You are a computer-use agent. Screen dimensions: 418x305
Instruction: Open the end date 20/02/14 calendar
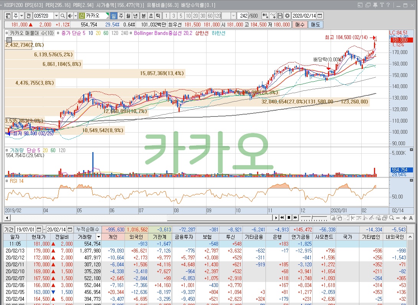70,230
